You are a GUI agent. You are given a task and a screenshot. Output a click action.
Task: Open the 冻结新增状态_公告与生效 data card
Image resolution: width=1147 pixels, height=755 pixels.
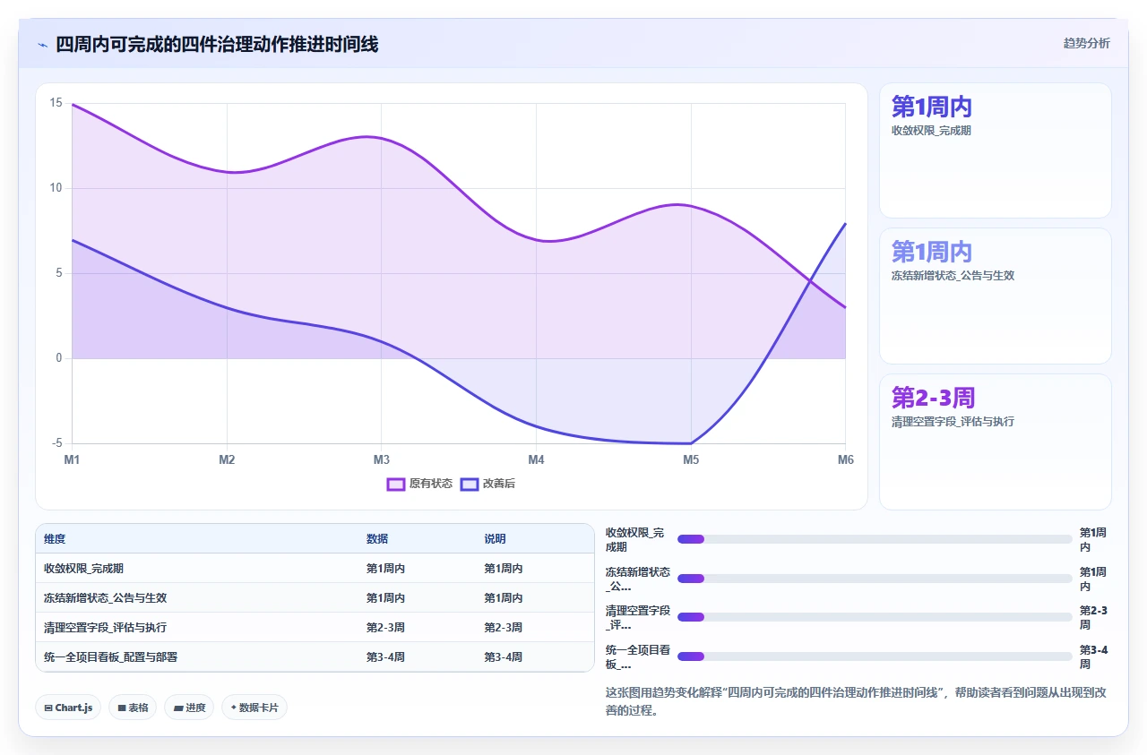coord(996,296)
